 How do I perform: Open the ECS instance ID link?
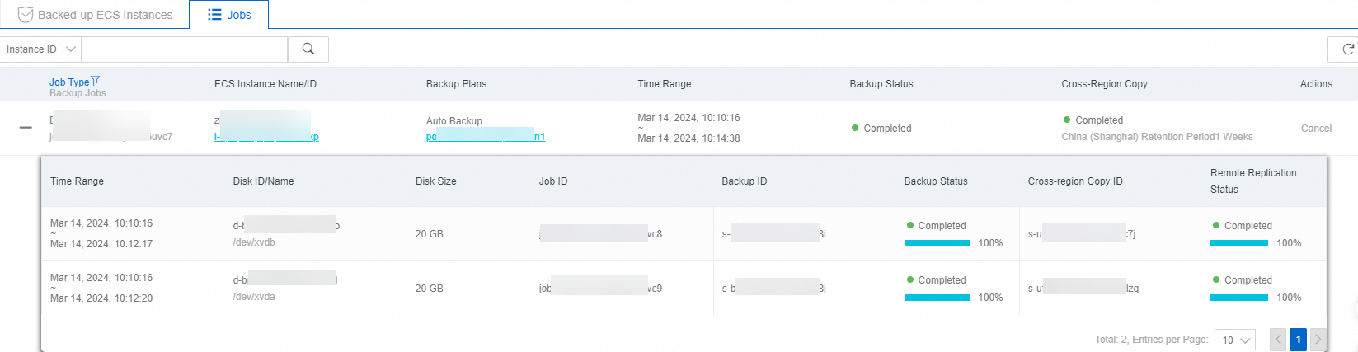[266, 137]
